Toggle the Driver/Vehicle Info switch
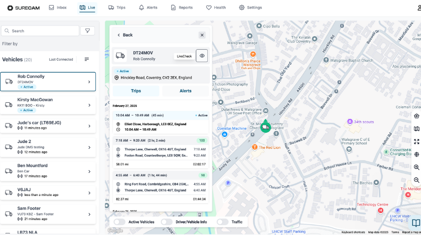421x235 pixels. [x=167, y=222]
